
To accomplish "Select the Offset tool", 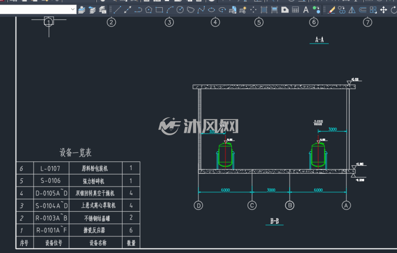I will pyautogui.click(x=363, y=10).
